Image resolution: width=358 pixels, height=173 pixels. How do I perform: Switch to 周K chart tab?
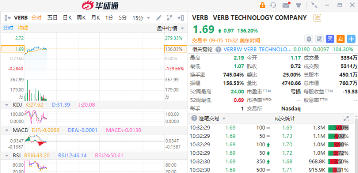tap(81, 18)
